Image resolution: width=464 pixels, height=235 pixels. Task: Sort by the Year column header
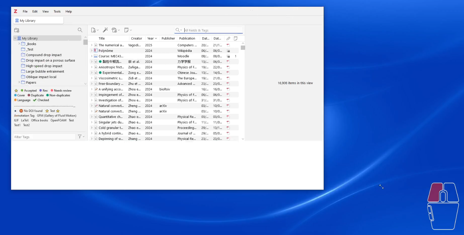tap(152, 38)
